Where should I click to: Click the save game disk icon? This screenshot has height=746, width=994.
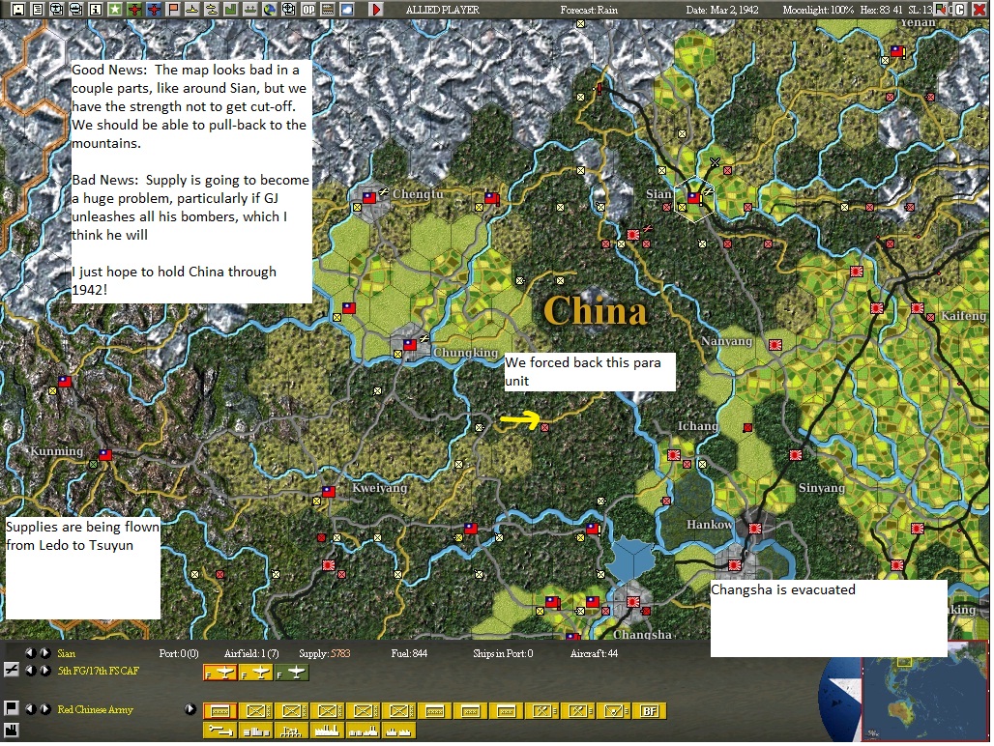pos(17,10)
